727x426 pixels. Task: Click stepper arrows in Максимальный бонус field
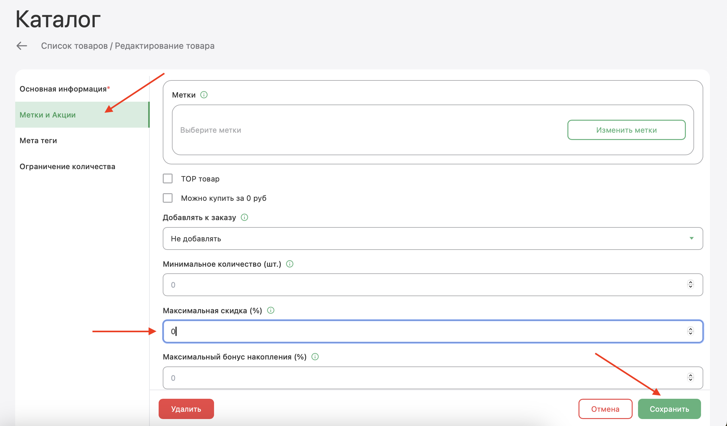point(691,378)
